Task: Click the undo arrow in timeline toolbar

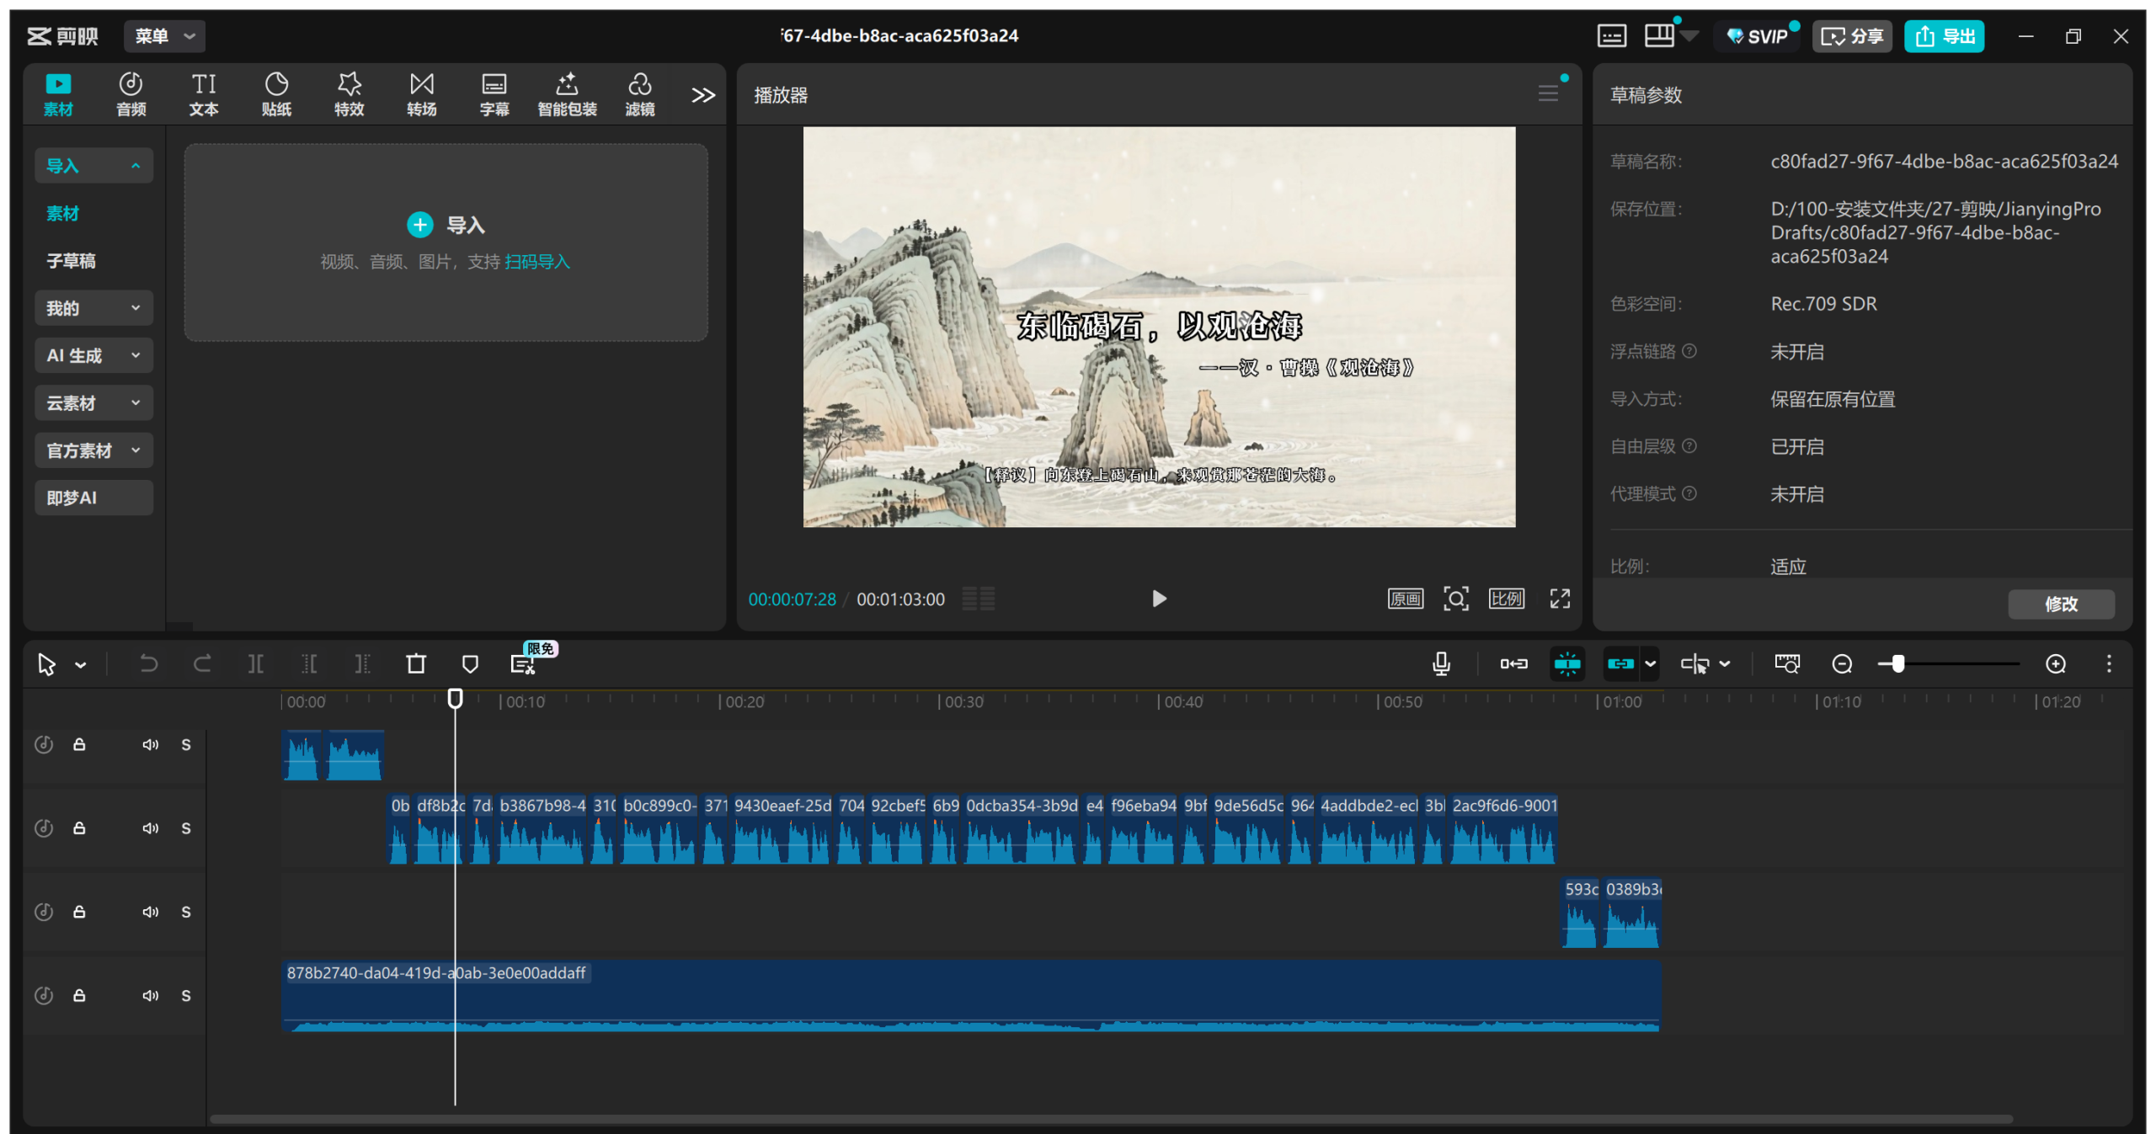Action: click(x=148, y=664)
